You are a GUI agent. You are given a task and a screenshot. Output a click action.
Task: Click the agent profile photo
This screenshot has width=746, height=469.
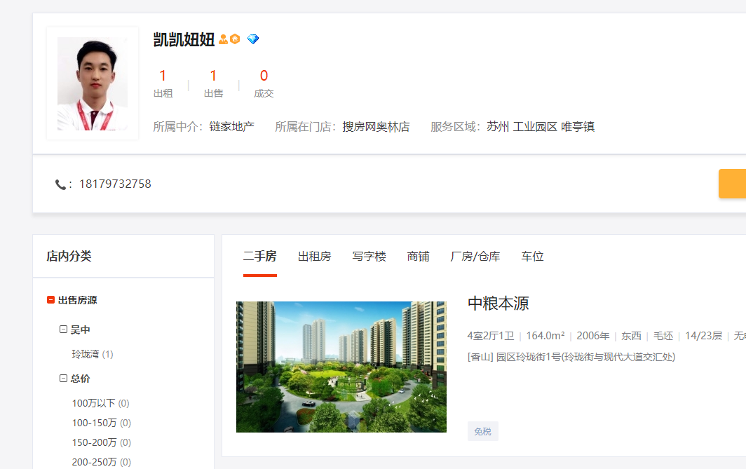93,83
